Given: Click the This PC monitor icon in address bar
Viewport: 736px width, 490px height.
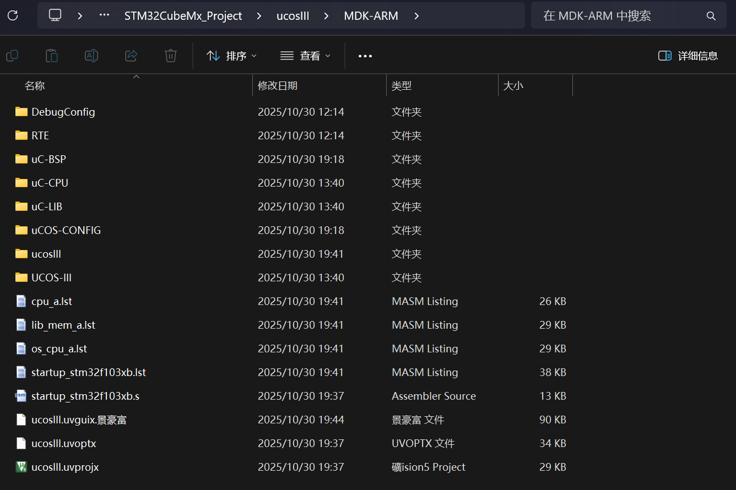Looking at the screenshot, I should click(x=55, y=15).
